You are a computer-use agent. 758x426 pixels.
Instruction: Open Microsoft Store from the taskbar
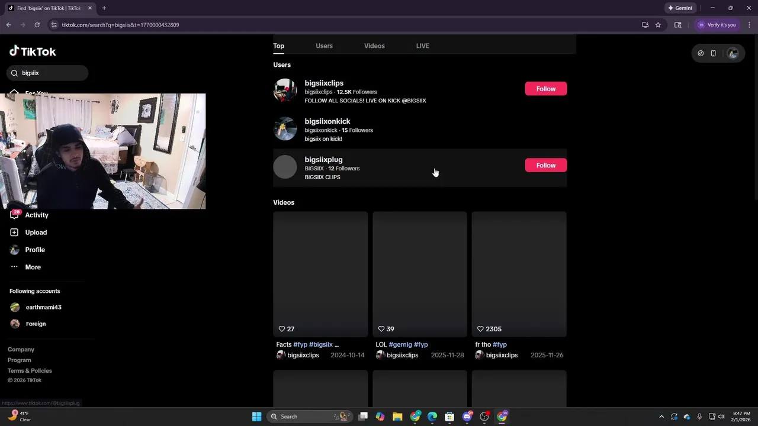(449, 417)
